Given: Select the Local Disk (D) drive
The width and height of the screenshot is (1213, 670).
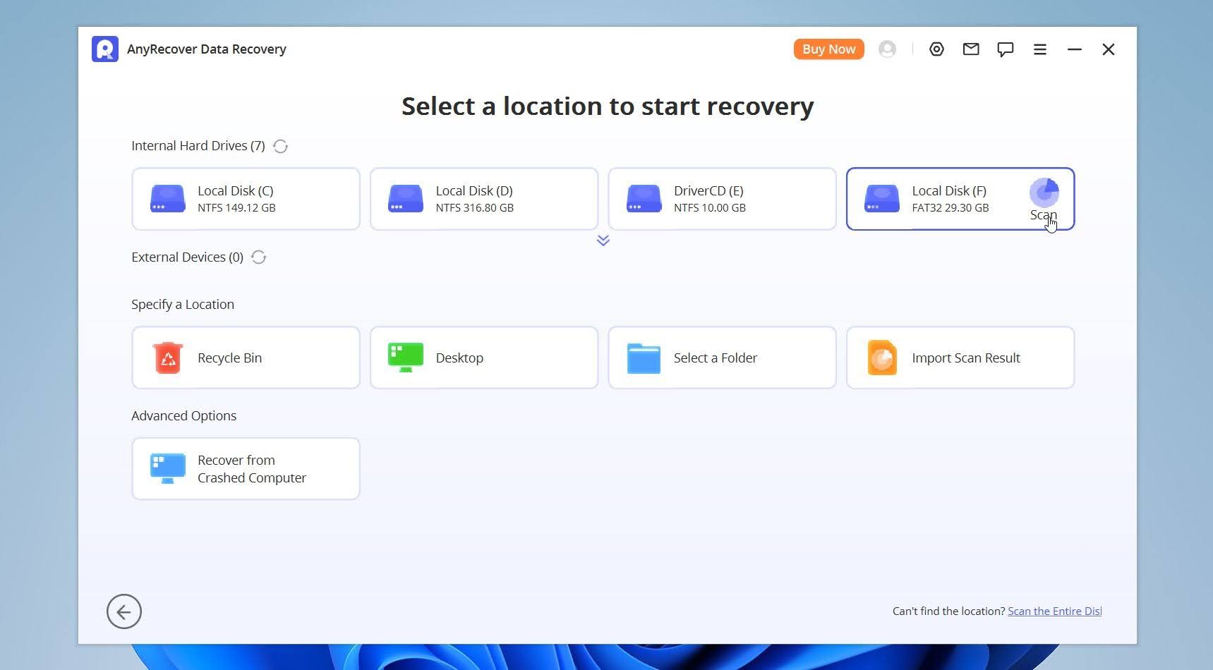Looking at the screenshot, I should 484,199.
